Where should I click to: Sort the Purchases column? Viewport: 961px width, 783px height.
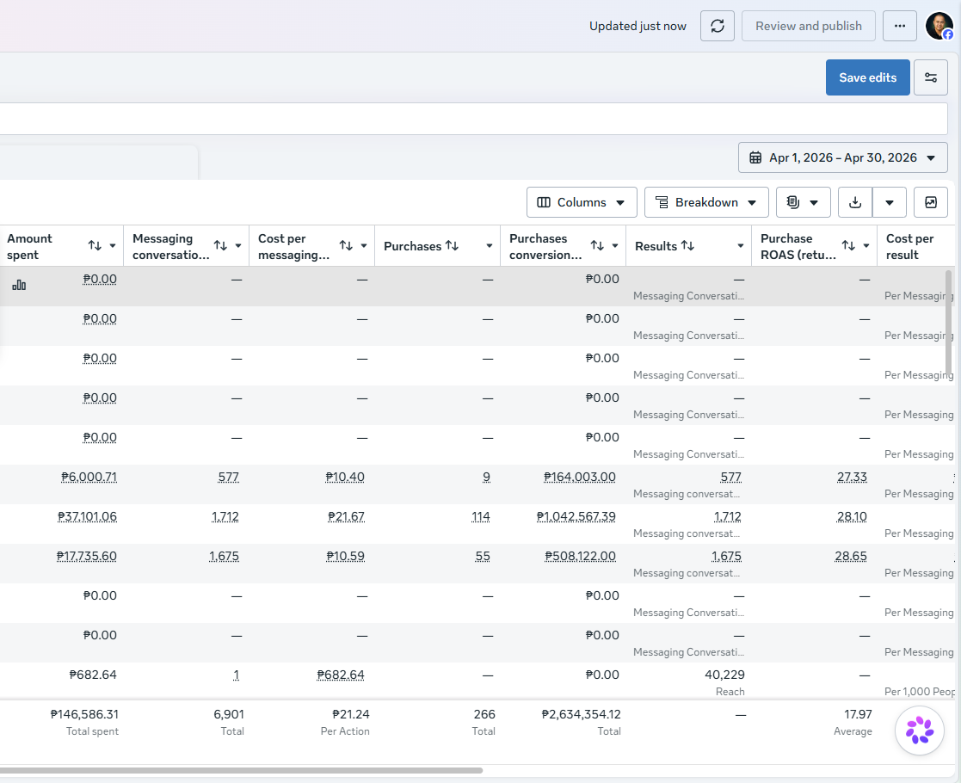tap(452, 245)
